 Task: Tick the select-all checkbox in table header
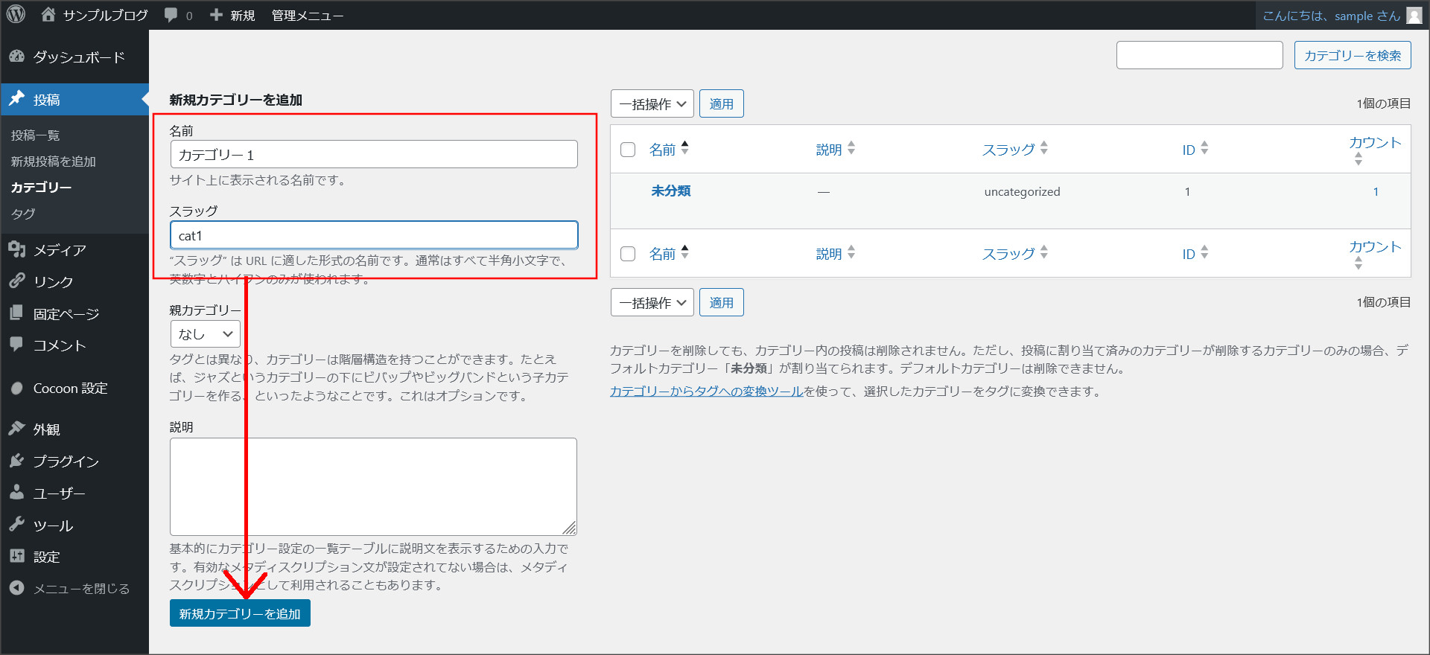click(628, 150)
